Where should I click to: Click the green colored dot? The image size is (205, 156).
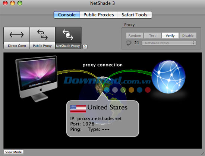[123, 90]
